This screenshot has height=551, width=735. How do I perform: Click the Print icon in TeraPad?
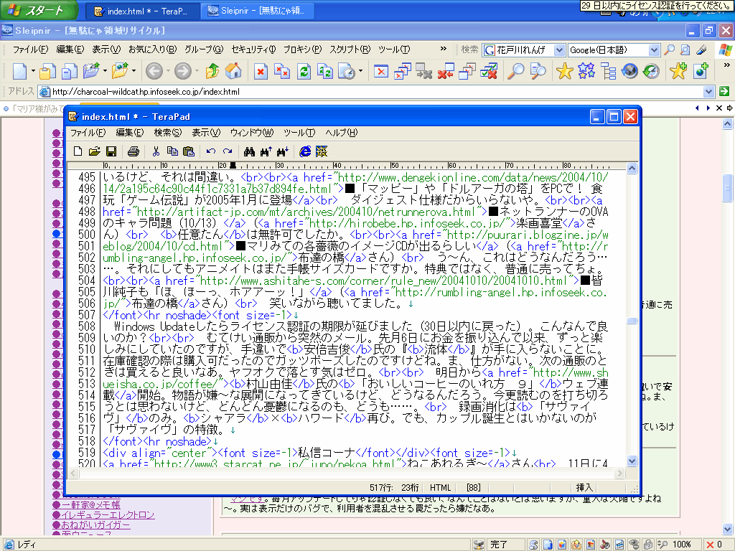pyautogui.click(x=133, y=151)
